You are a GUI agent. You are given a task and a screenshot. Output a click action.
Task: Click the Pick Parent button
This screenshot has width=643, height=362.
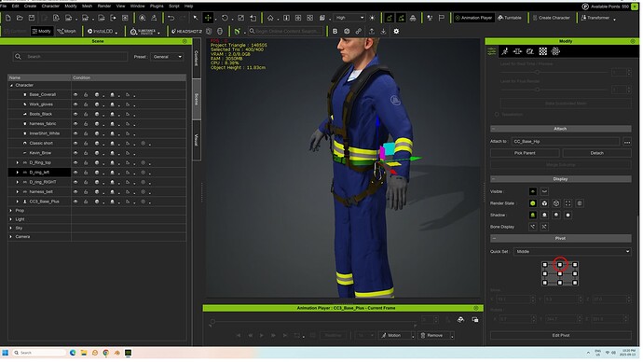[525, 153]
